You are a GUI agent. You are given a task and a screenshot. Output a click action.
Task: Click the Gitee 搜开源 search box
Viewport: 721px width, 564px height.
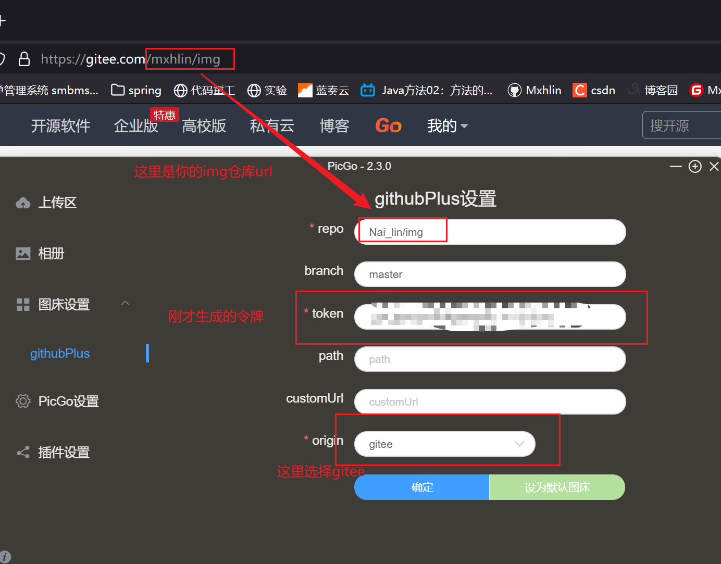tap(681, 125)
